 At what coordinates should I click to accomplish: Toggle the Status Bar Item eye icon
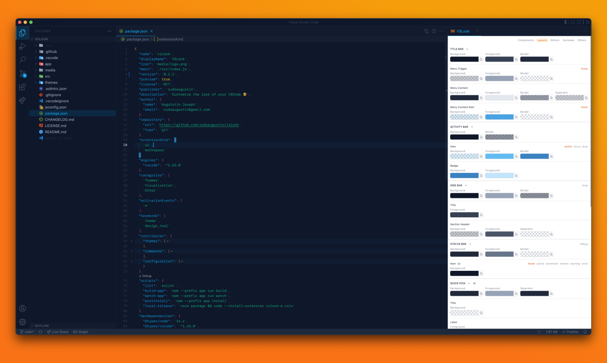(459, 264)
